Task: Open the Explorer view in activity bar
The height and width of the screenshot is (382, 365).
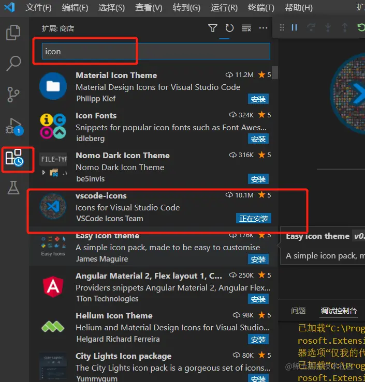Action: [13, 33]
